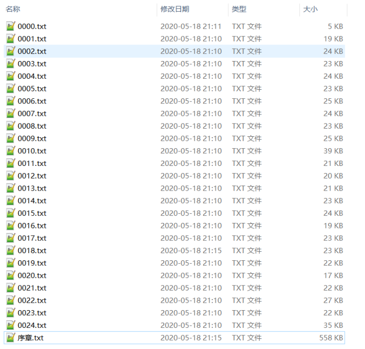
Task: Click the 0024.txt filename
Action: coord(32,325)
